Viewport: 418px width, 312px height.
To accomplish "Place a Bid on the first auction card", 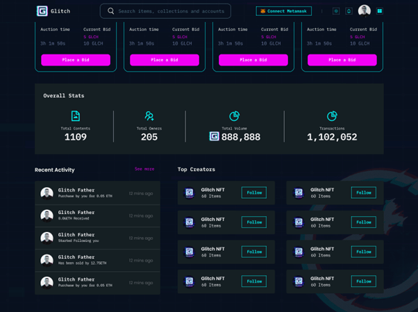I will [76, 60].
